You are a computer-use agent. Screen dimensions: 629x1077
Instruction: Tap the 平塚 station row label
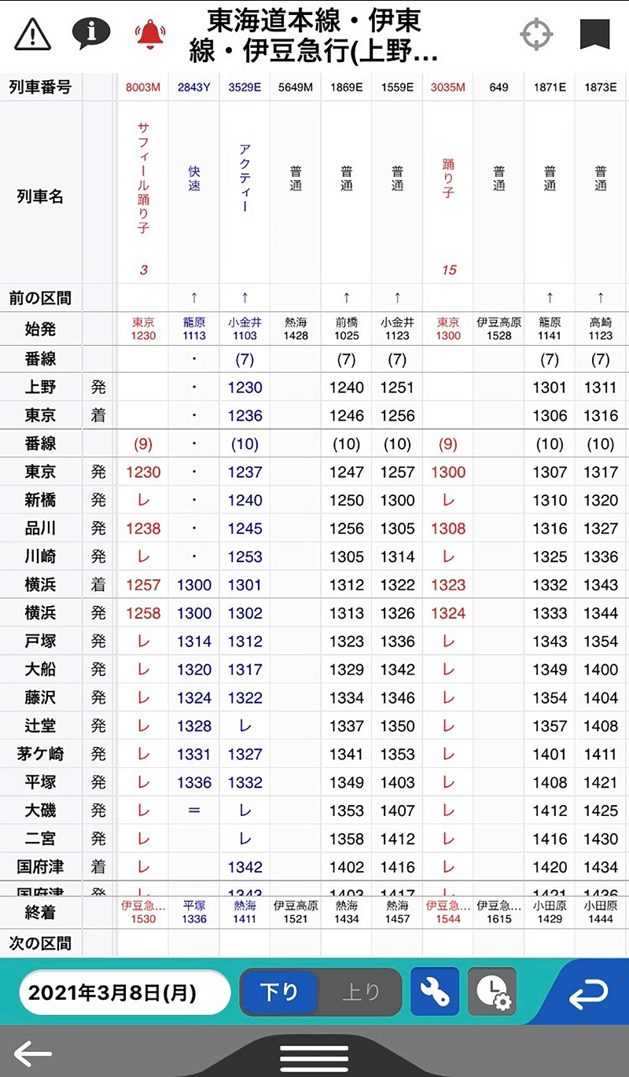(x=40, y=782)
